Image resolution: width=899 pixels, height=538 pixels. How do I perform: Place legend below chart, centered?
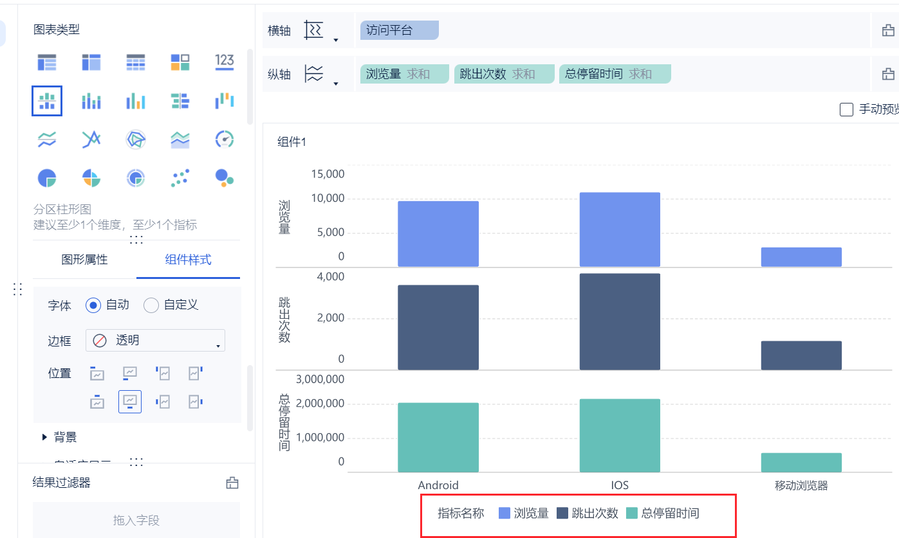click(130, 402)
